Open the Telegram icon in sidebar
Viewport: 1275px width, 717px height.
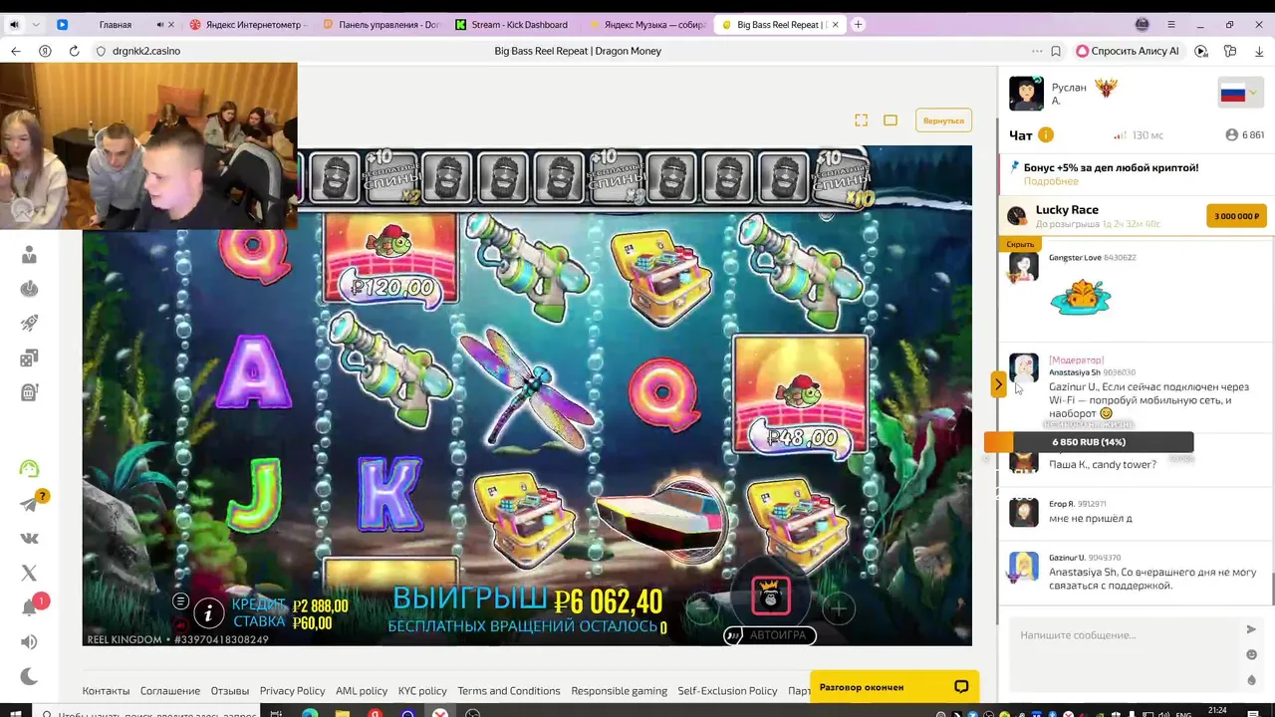coord(29,504)
